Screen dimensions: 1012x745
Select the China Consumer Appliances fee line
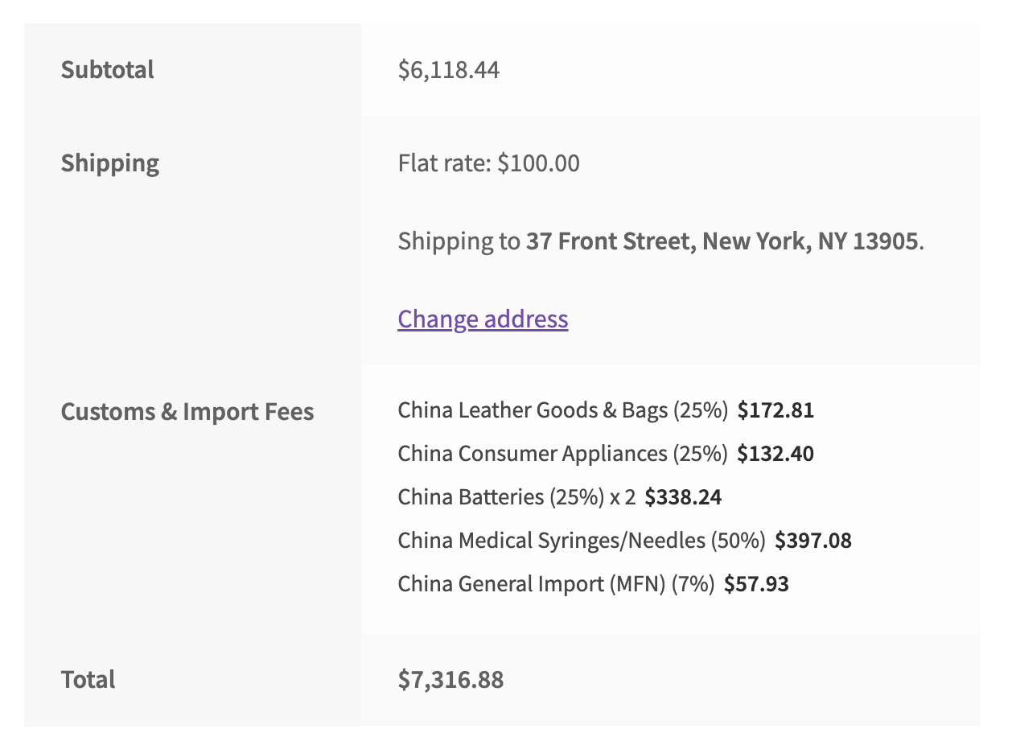tap(606, 454)
